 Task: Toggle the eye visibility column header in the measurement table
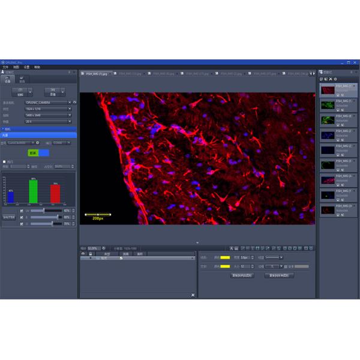click(x=83, y=254)
